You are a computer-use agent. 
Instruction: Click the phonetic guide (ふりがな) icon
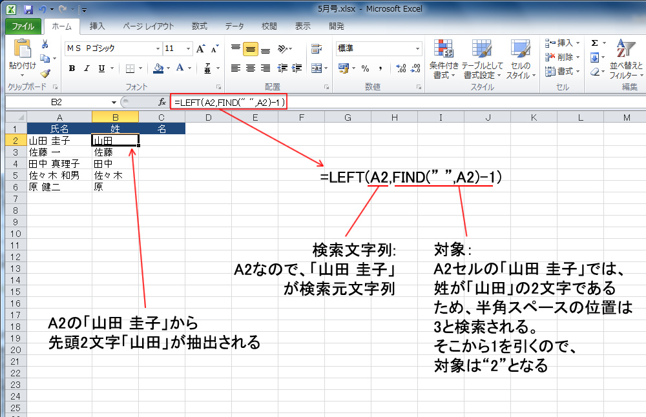pyautogui.click(x=207, y=68)
